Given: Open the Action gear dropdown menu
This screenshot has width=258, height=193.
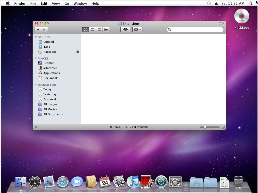Looking at the screenshot, I should coord(137,29).
